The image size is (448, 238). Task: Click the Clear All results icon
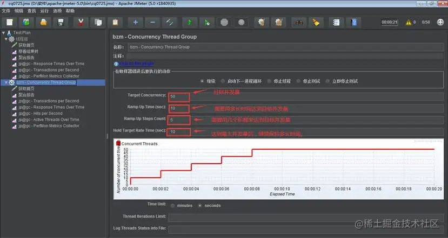coord(278,22)
